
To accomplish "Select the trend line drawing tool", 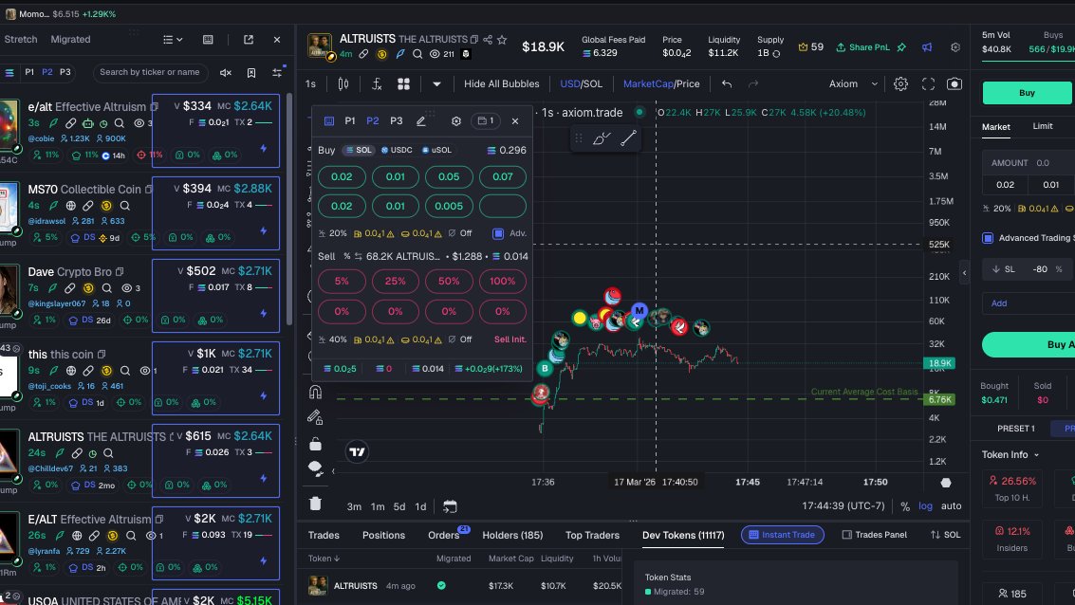I will tap(628, 138).
